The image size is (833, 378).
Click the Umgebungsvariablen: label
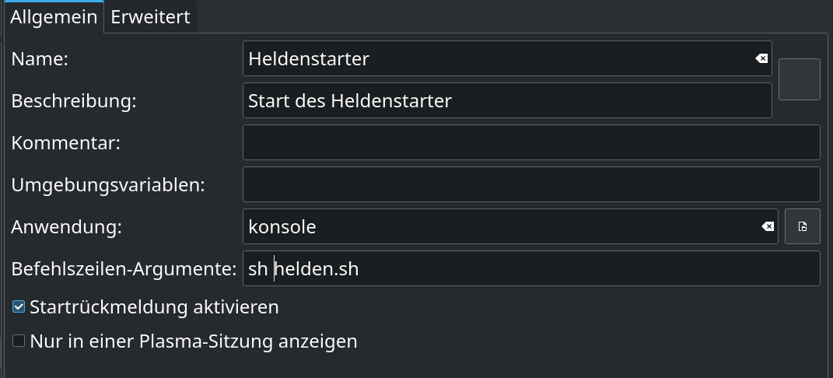(x=108, y=184)
